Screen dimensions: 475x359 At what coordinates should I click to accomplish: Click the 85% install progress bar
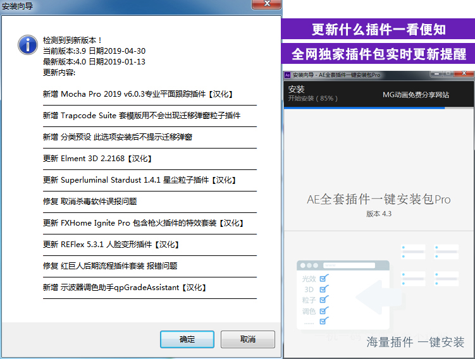(379, 107)
